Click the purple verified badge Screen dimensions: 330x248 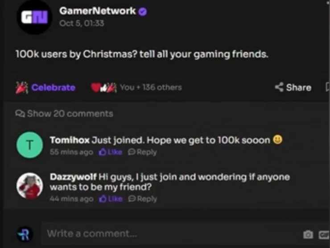(143, 12)
